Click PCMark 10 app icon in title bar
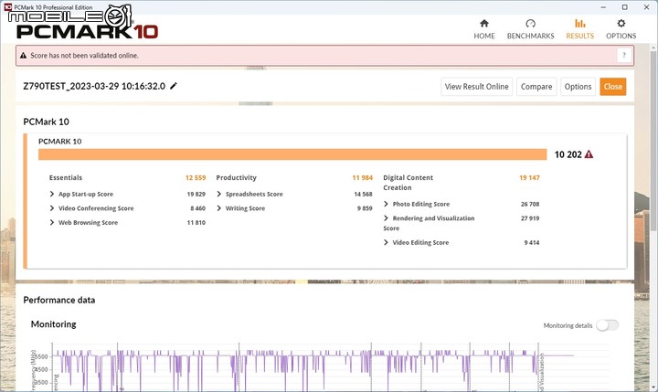The height and width of the screenshot is (392, 658). pos(7,7)
